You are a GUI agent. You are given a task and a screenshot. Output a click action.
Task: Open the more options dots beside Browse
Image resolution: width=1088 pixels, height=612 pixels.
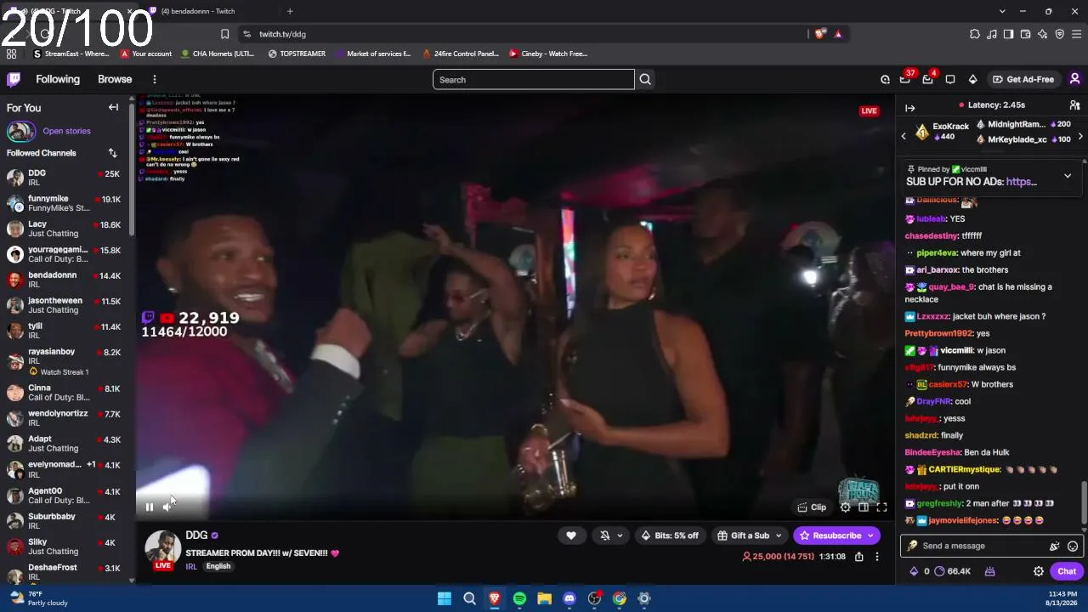pos(154,79)
